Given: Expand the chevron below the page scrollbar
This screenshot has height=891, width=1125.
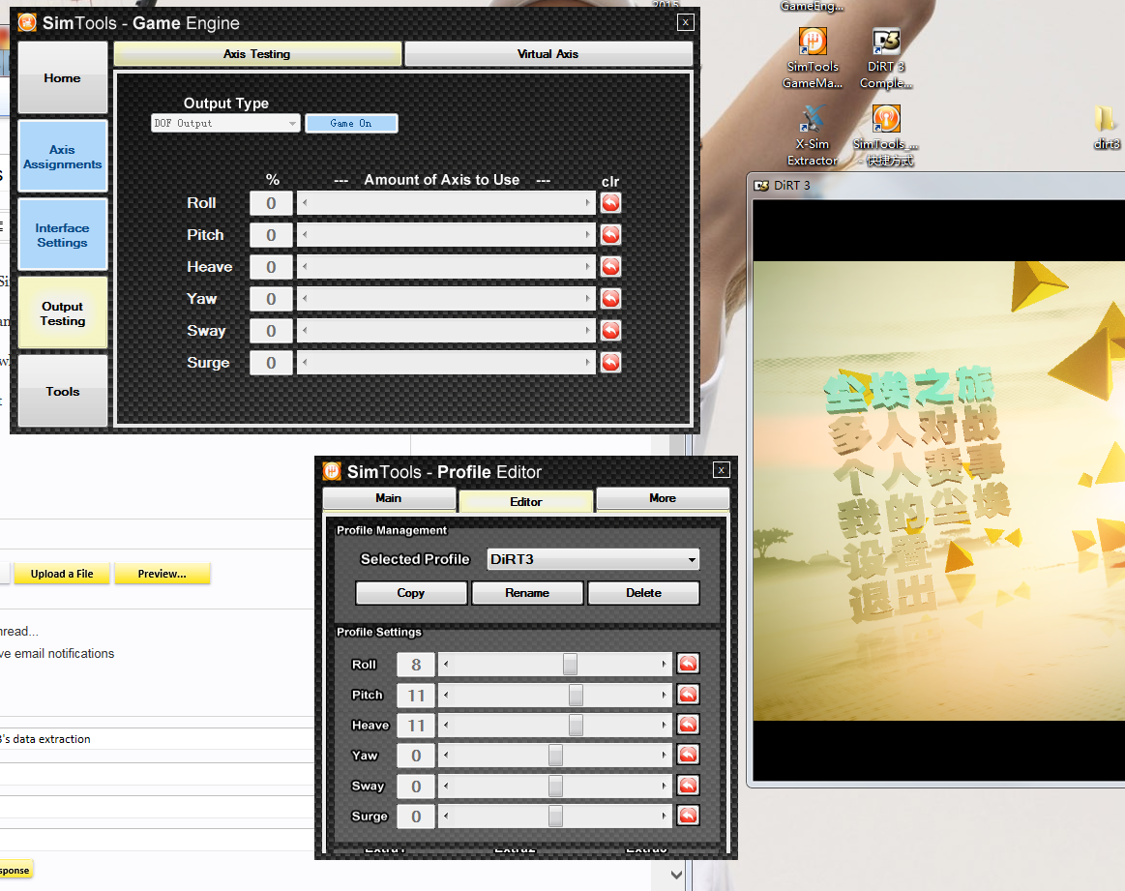Looking at the screenshot, I should pyautogui.click(x=676, y=875).
